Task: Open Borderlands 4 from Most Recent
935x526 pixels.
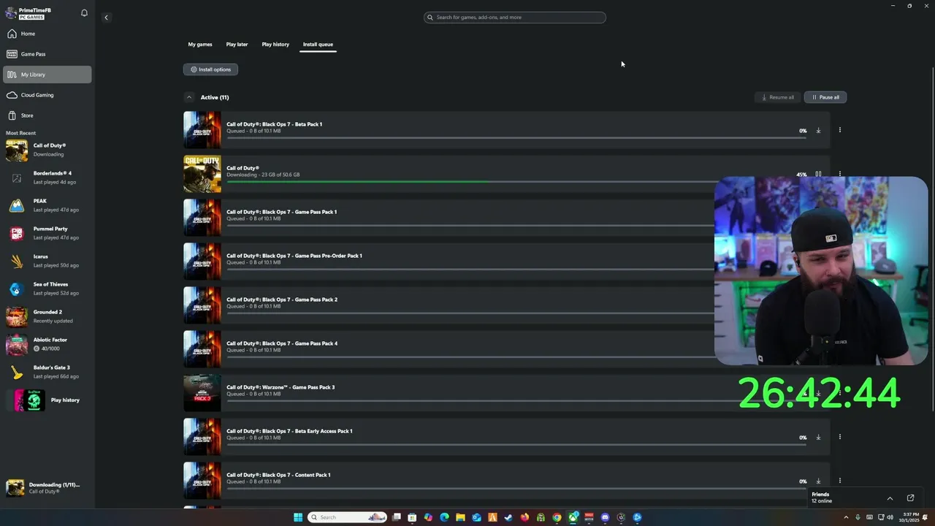Action: pyautogui.click(x=47, y=178)
